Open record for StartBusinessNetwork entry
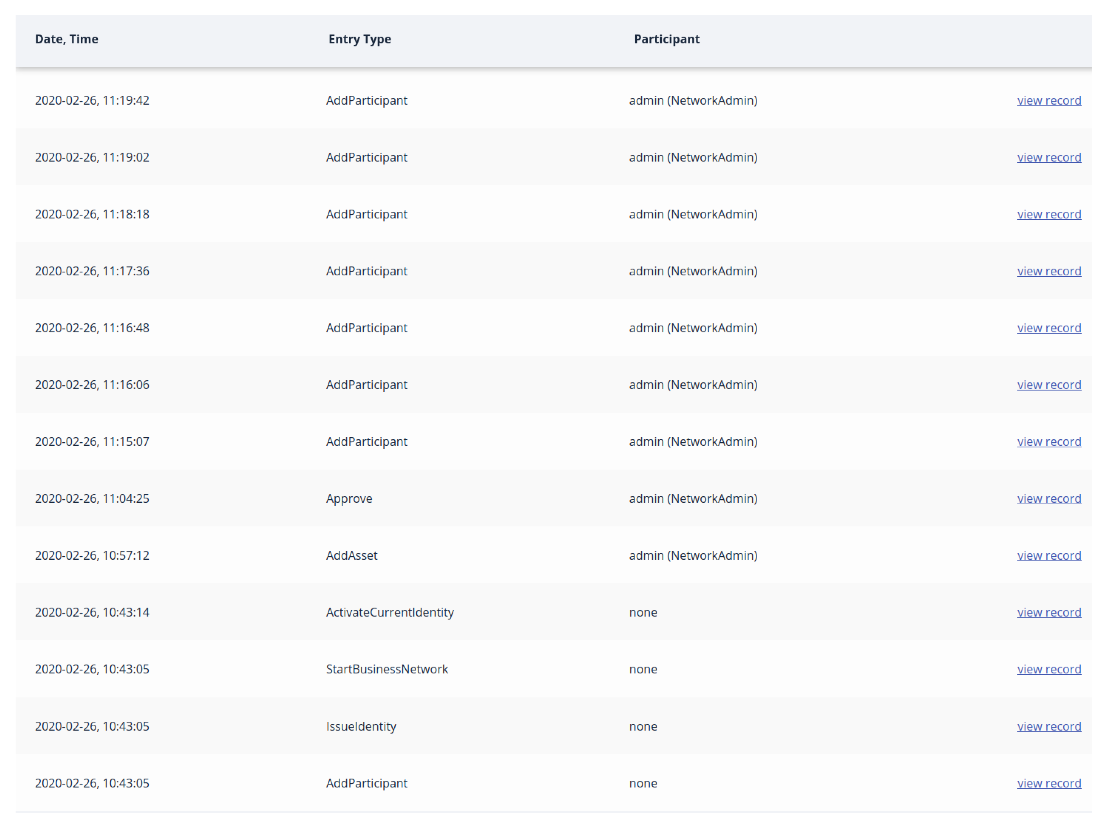The width and height of the screenshot is (1107, 825). [1049, 670]
